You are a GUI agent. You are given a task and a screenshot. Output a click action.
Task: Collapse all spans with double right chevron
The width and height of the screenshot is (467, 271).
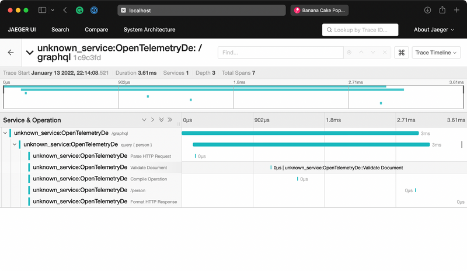[x=170, y=120]
